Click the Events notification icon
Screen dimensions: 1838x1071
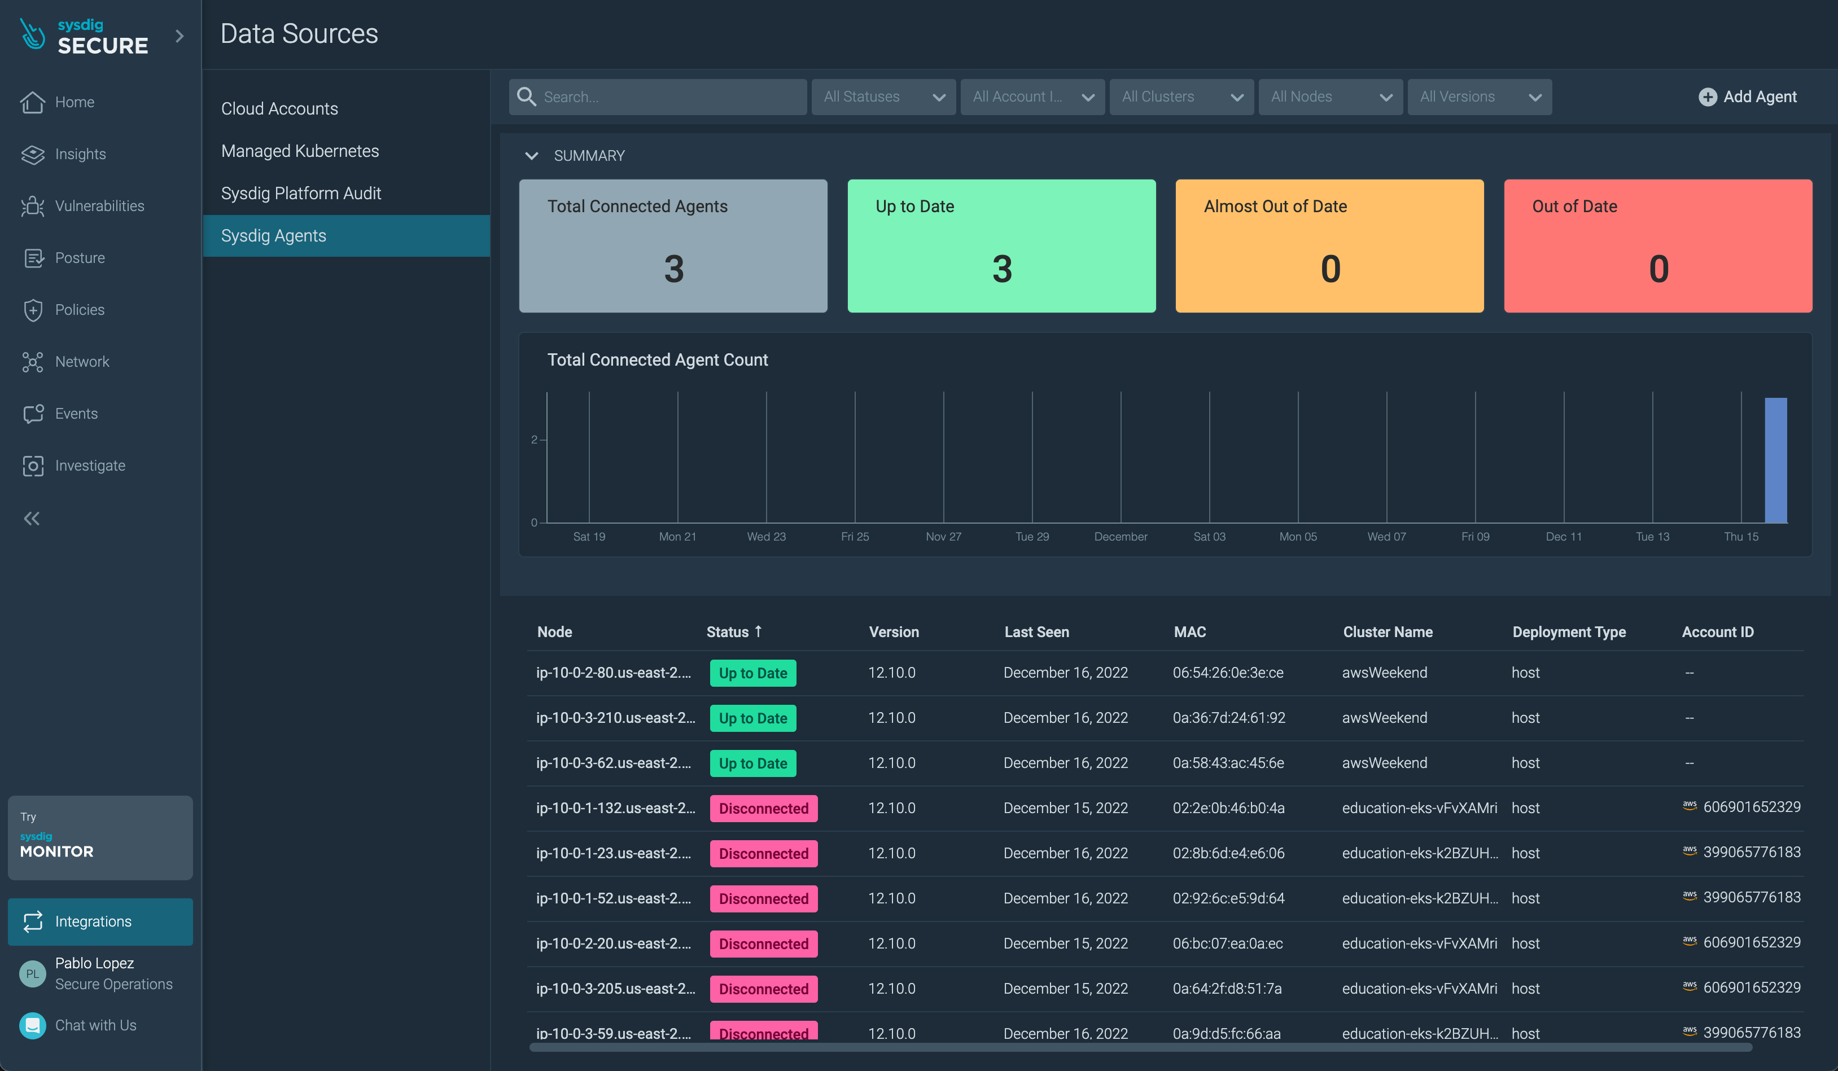tap(33, 414)
